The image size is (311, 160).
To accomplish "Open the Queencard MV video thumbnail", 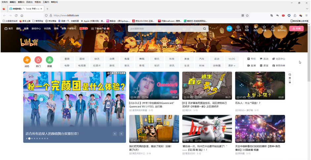I will coord(154,85).
